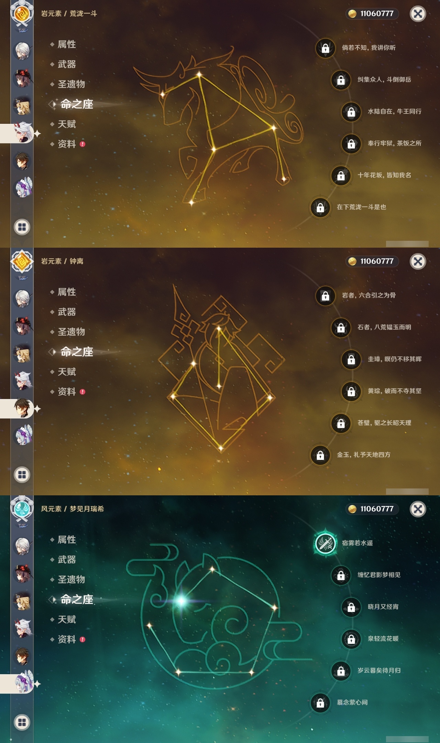The width and height of the screenshot is (440, 743).
Task: Open the locked constellation 岩者, 六合引之为骨
Action: 326,296
